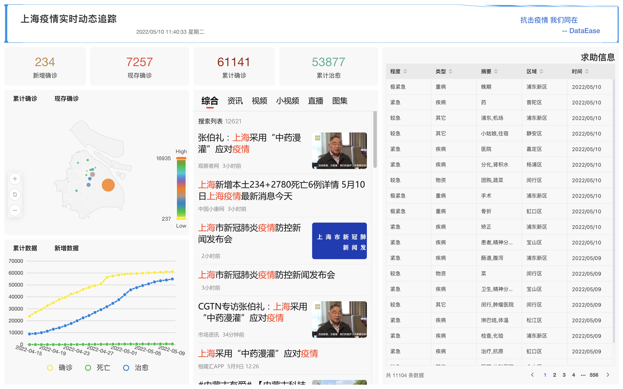This screenshot has width=623, height=389.
Task: Click the 累计确诊 61141 card
Action: (234, 67)
